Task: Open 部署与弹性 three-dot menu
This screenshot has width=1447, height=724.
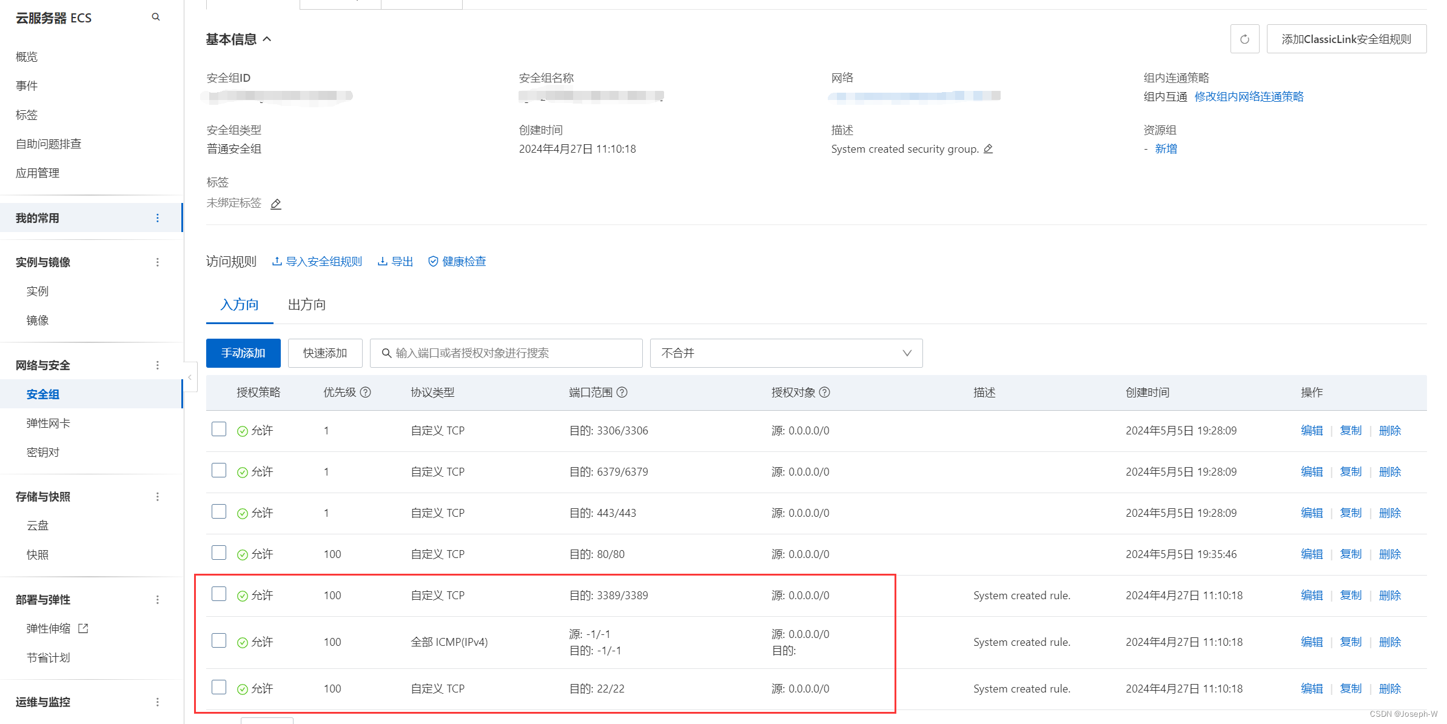Action: (158, 599)
